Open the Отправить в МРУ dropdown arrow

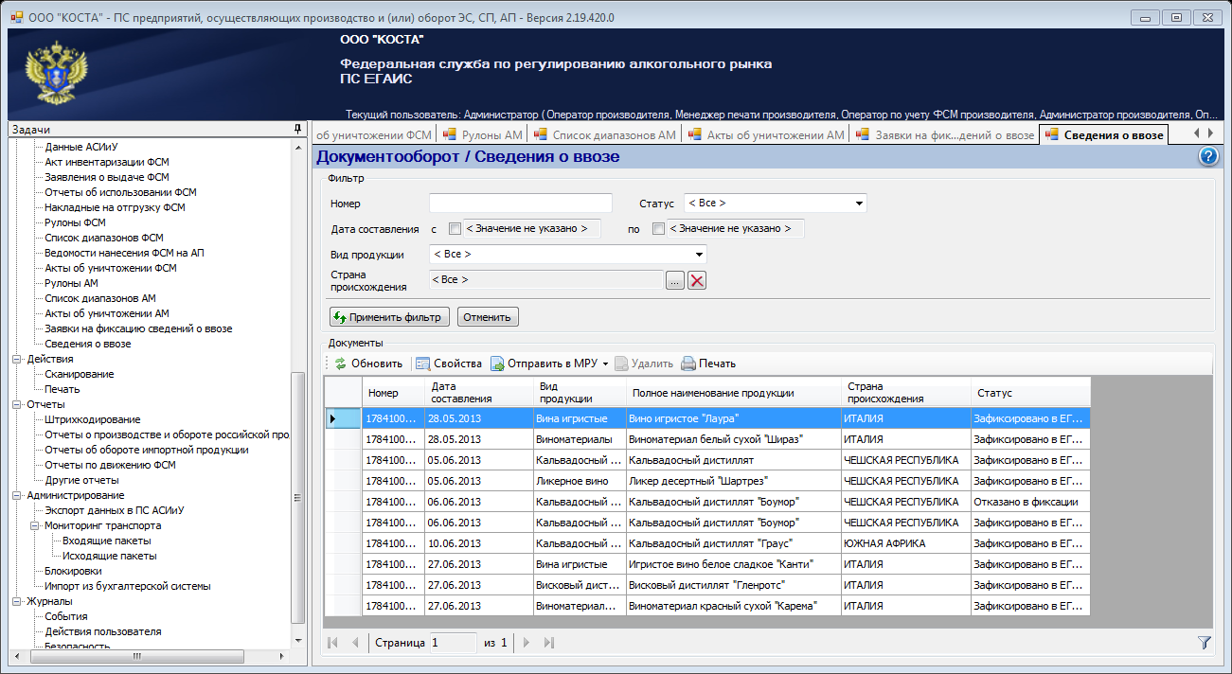[x=605, y=364]
